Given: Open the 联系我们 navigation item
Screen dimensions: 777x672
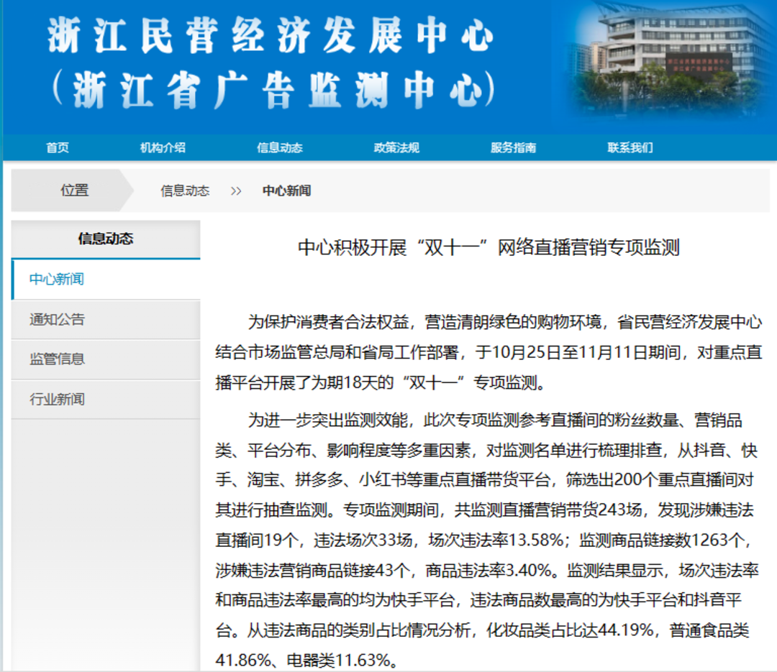Looking at the screenshot, I should pos(630,147).
